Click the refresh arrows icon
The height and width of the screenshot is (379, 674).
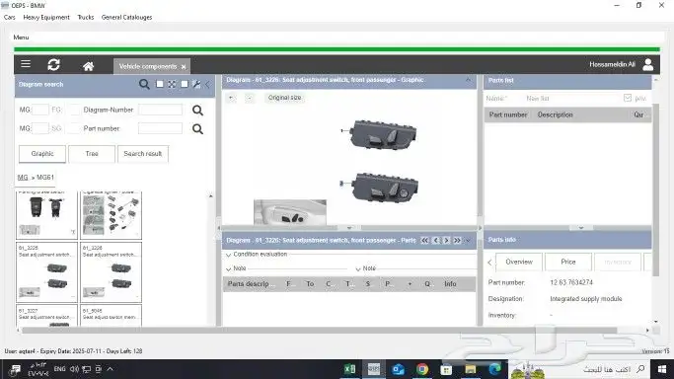[x=53, y=65]
